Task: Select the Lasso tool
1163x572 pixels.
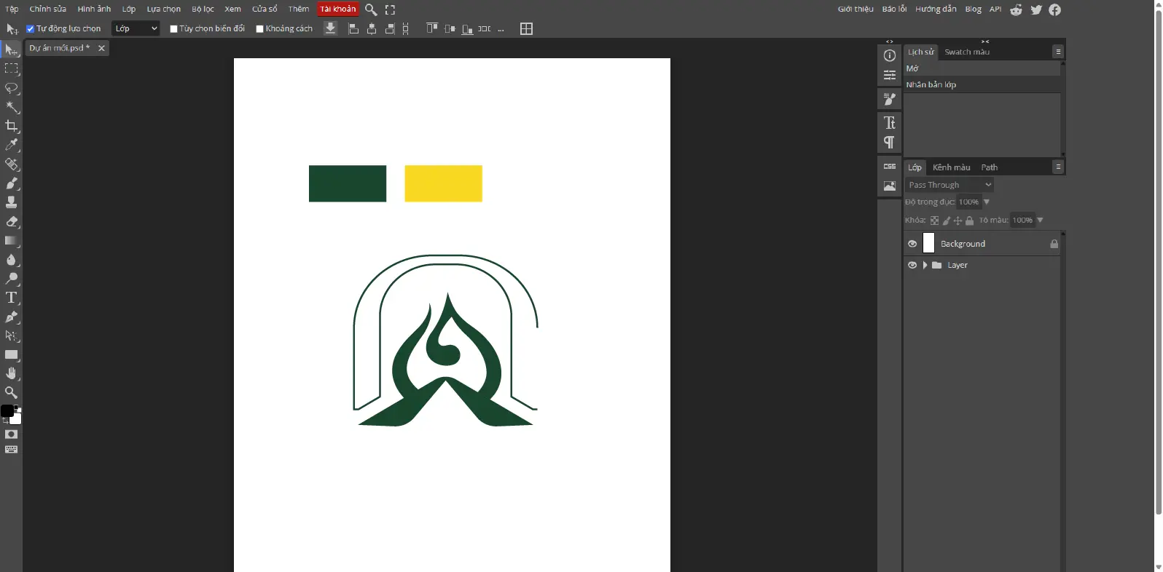Action: (x=11, y=88)
